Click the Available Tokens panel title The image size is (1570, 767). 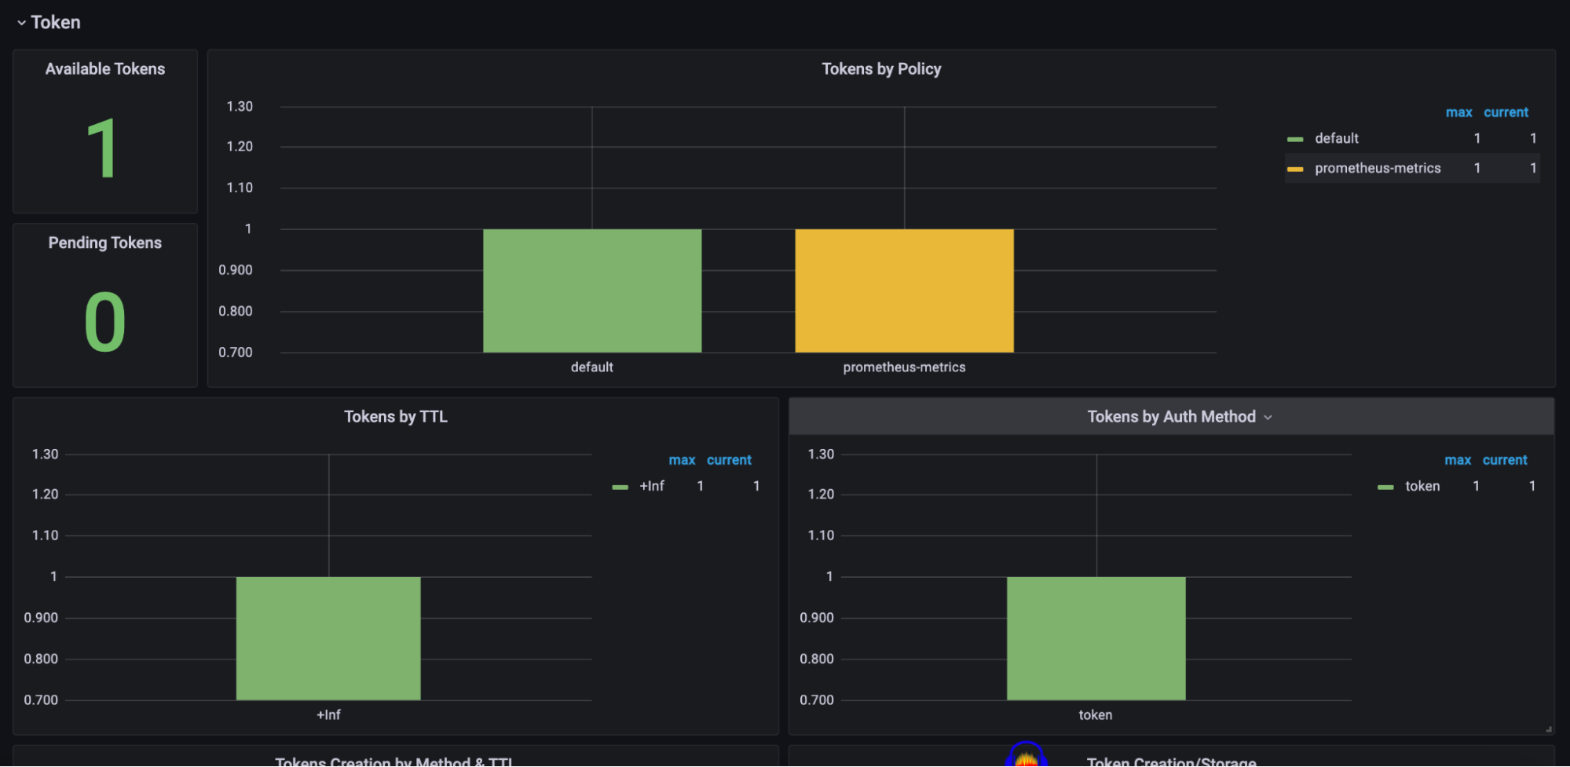coord(104,69)
